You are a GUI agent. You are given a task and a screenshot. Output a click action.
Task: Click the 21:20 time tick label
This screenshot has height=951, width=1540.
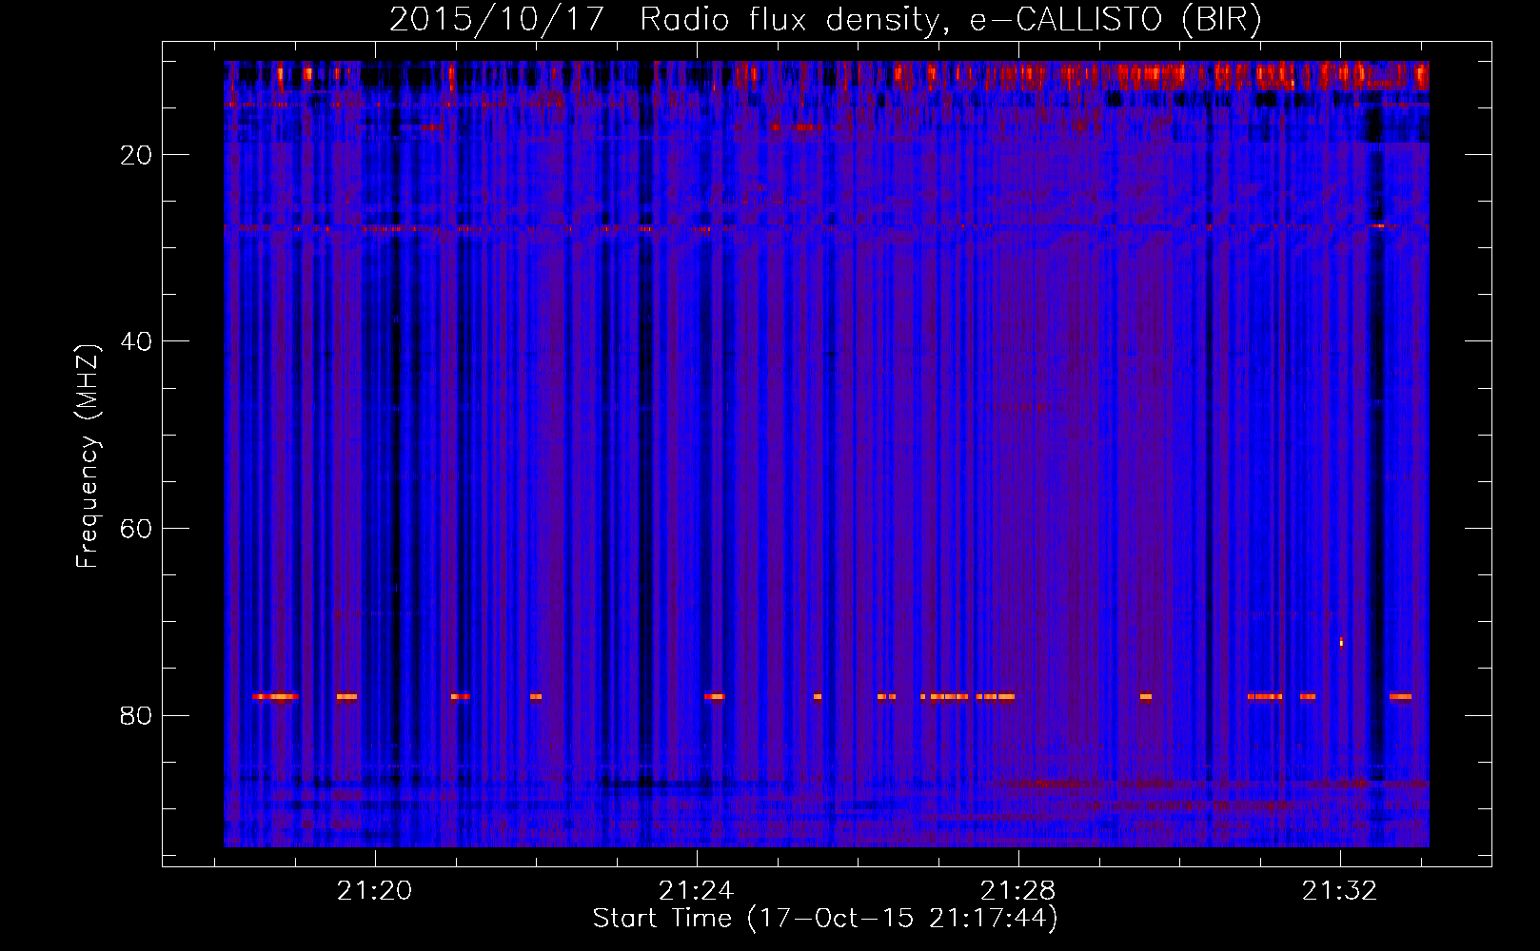point(374,890)
